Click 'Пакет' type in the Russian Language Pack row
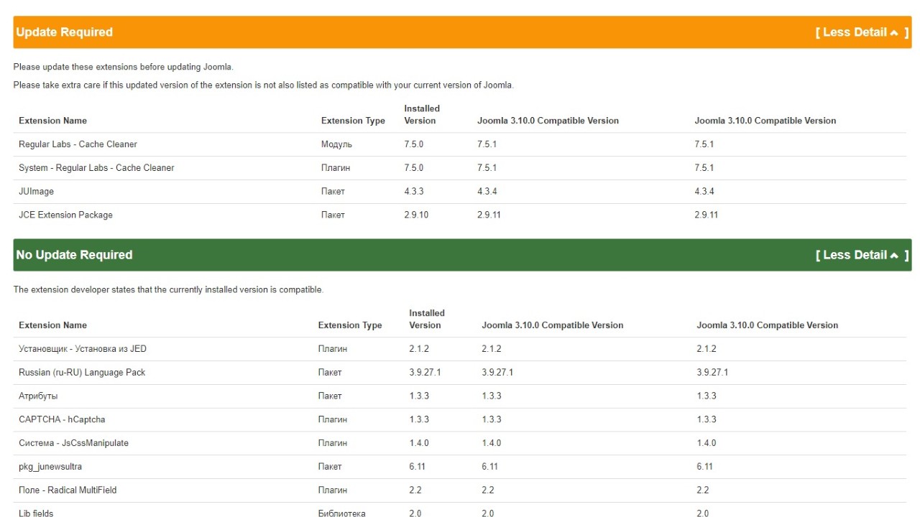The image size is (920, 517). (x=330, y=373)
